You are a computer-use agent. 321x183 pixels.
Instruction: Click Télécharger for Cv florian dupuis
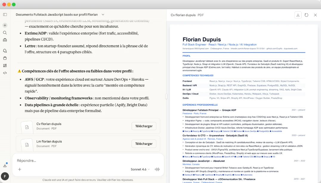coord(144,126)
